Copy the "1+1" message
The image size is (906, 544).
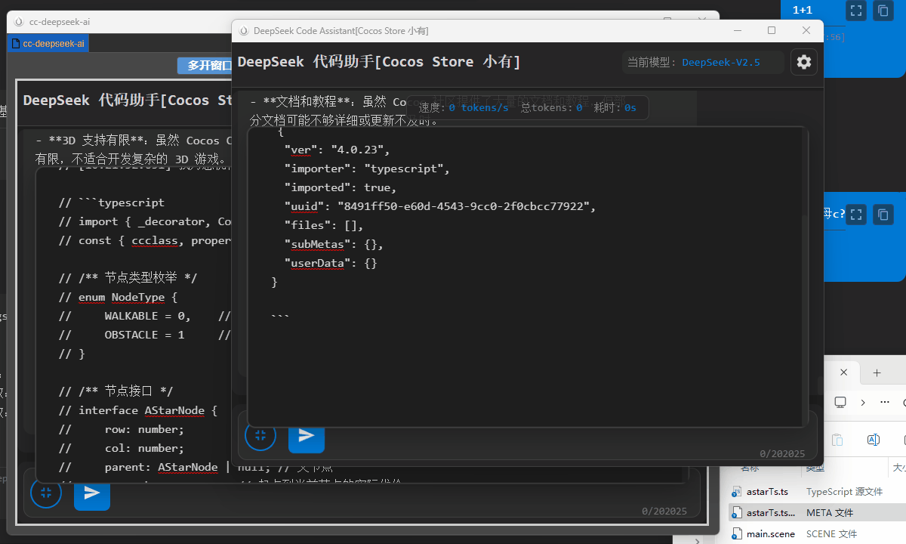coord(883,11)
